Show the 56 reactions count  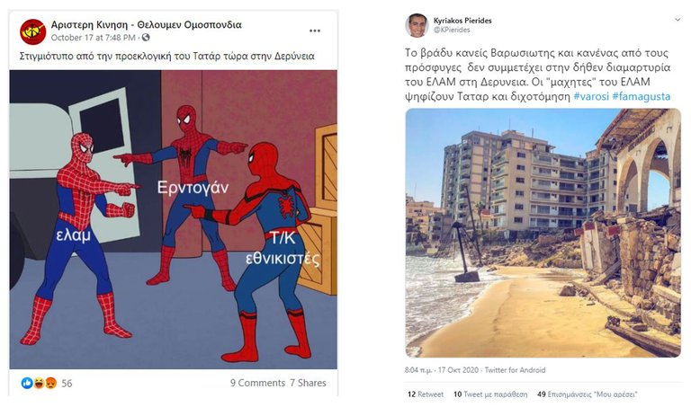coord(67,384)
